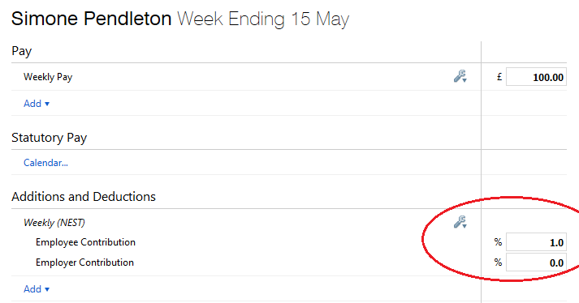The height and width of the screenshot is (303, 579).
Task: Open the Calendar... link under Statutory Pay
Action: click(x=45, y=163)
